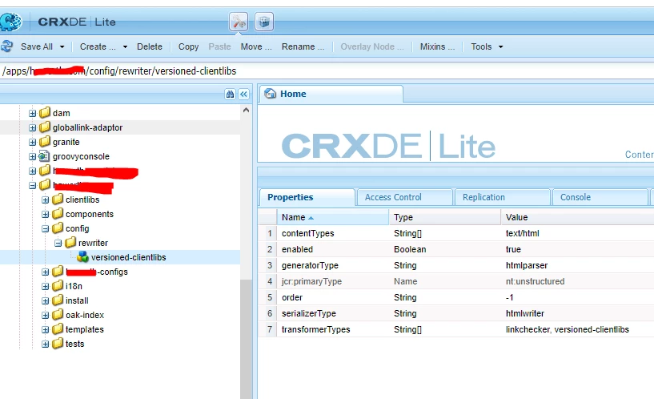Image resolution: width=654 pixels, height=399 pixels.
Task: Click the install folder icon
Action: pyautogui.click(x=58, y=300)
